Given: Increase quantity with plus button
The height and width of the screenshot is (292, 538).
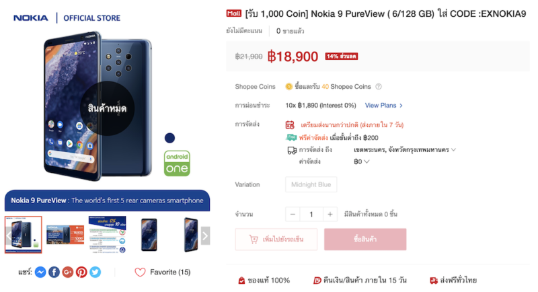Looking at the screenshot, I should pos(330,214).
